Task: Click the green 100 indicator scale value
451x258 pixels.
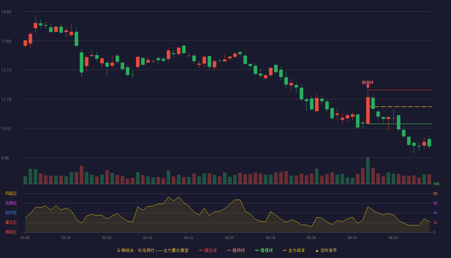Action: point(436,184)
